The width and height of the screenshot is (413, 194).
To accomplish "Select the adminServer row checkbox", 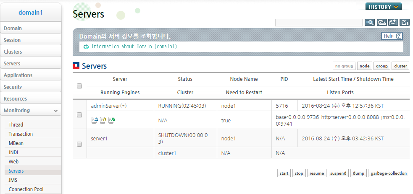I will click(79, 115).
